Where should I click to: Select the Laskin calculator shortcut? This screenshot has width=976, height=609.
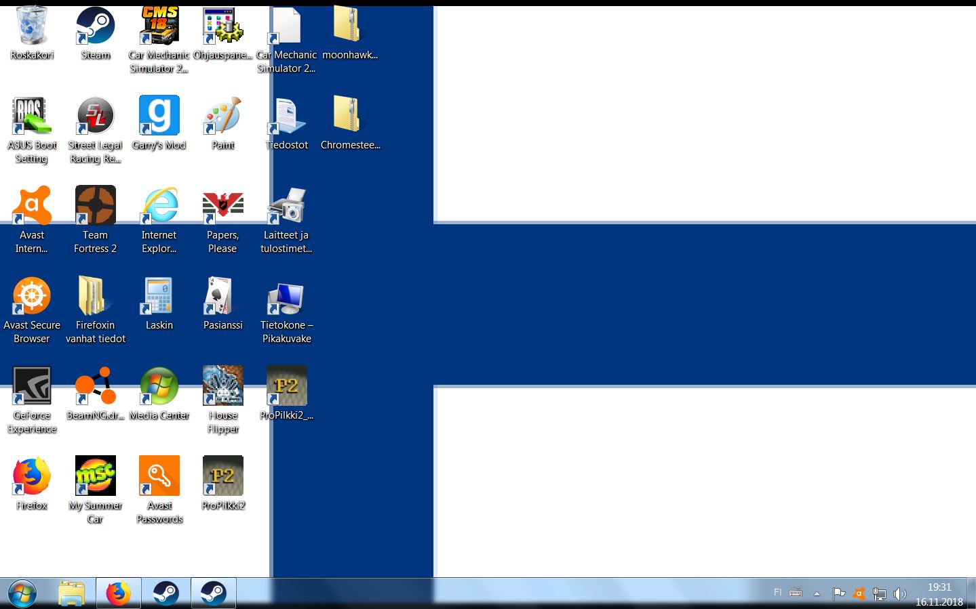click(159, 304)
